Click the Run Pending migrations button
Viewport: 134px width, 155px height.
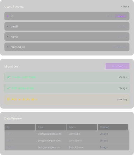tap(118, 66)
